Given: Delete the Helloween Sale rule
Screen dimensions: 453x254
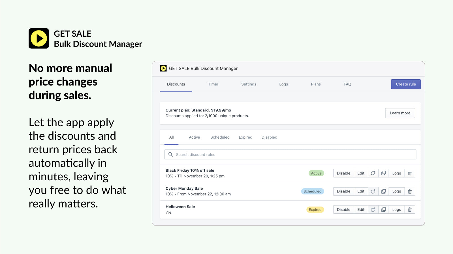Looking at the screenshot, I should point(410,210).
